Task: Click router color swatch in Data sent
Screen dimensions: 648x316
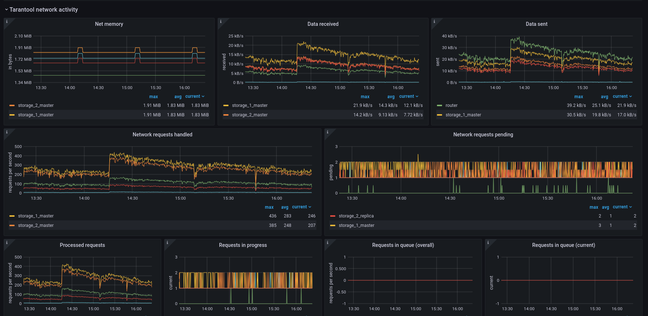Action: (x=440, y=105)
